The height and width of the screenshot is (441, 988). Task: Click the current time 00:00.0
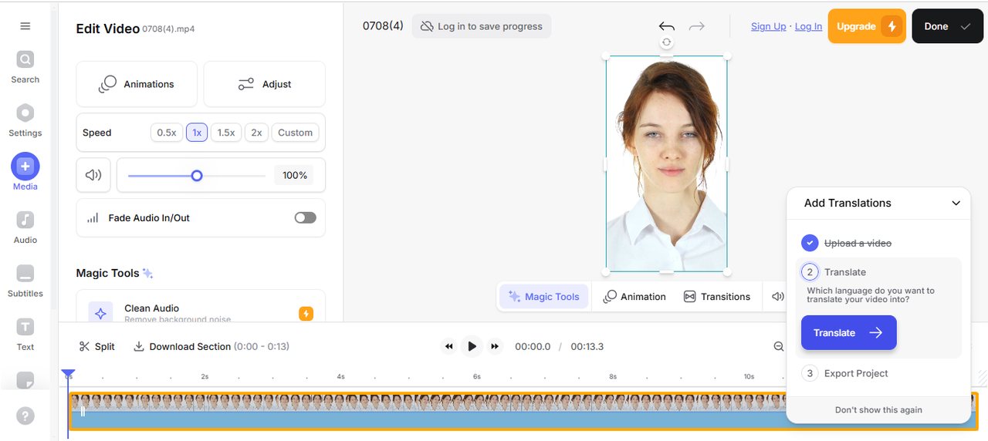coord(533,347)
